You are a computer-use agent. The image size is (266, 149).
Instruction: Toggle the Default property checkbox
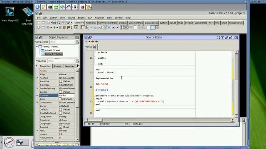[x=61, y=109]
